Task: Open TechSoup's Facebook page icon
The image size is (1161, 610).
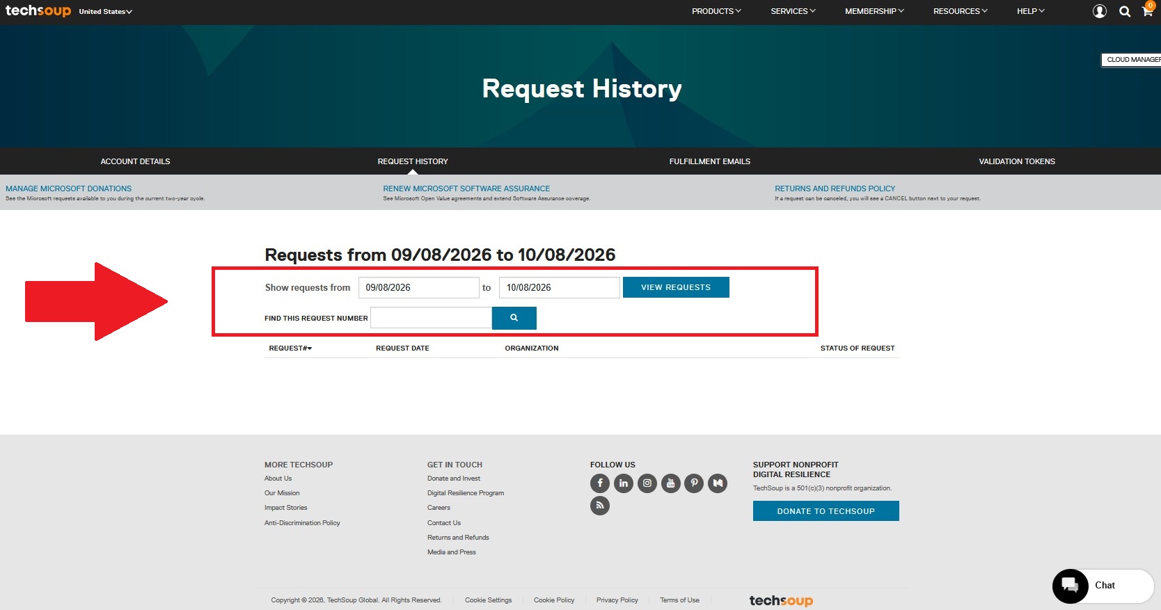Action: pyautogui.click(x=600, y=483)
